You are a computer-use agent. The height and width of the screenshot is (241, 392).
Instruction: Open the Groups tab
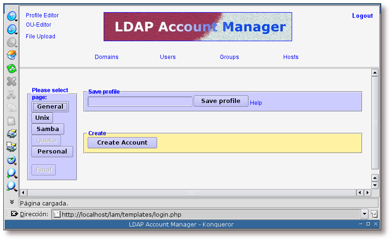coord(229,57)
